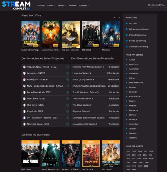Viewport: 167px width, 172px height.
Task: Click arrow icon beside Horreur genre
Action: click(x=127, y=115)
